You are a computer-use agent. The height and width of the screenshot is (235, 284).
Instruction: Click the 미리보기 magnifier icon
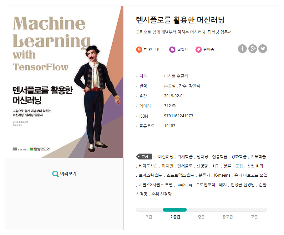click(x=55, y=174)
